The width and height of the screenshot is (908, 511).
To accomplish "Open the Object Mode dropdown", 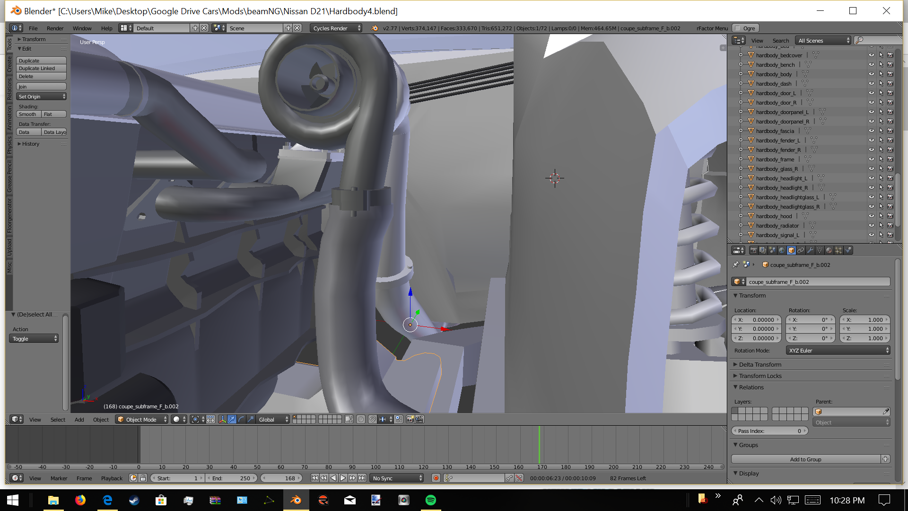I will coord(142,419).
